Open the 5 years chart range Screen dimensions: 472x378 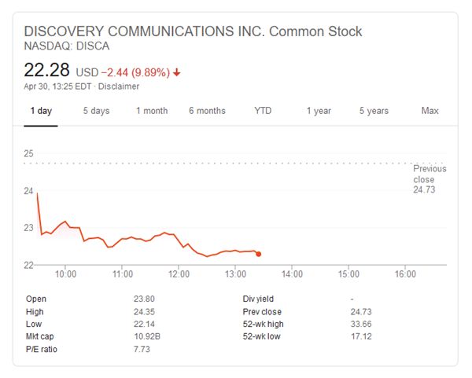(x=374, y=111)
